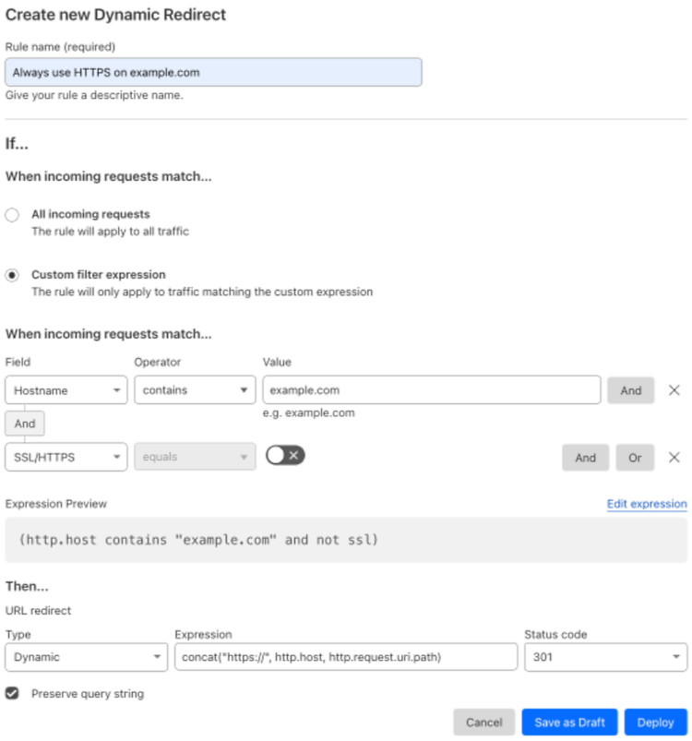The image size is (692, 741).
Task: Open the Field dropdown showing Hostname
Action: [x=66, y=390]
